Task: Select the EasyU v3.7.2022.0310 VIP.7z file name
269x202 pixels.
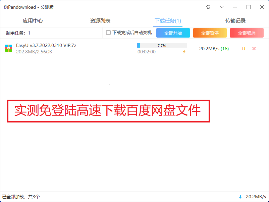Action: [x=46, y=45]
